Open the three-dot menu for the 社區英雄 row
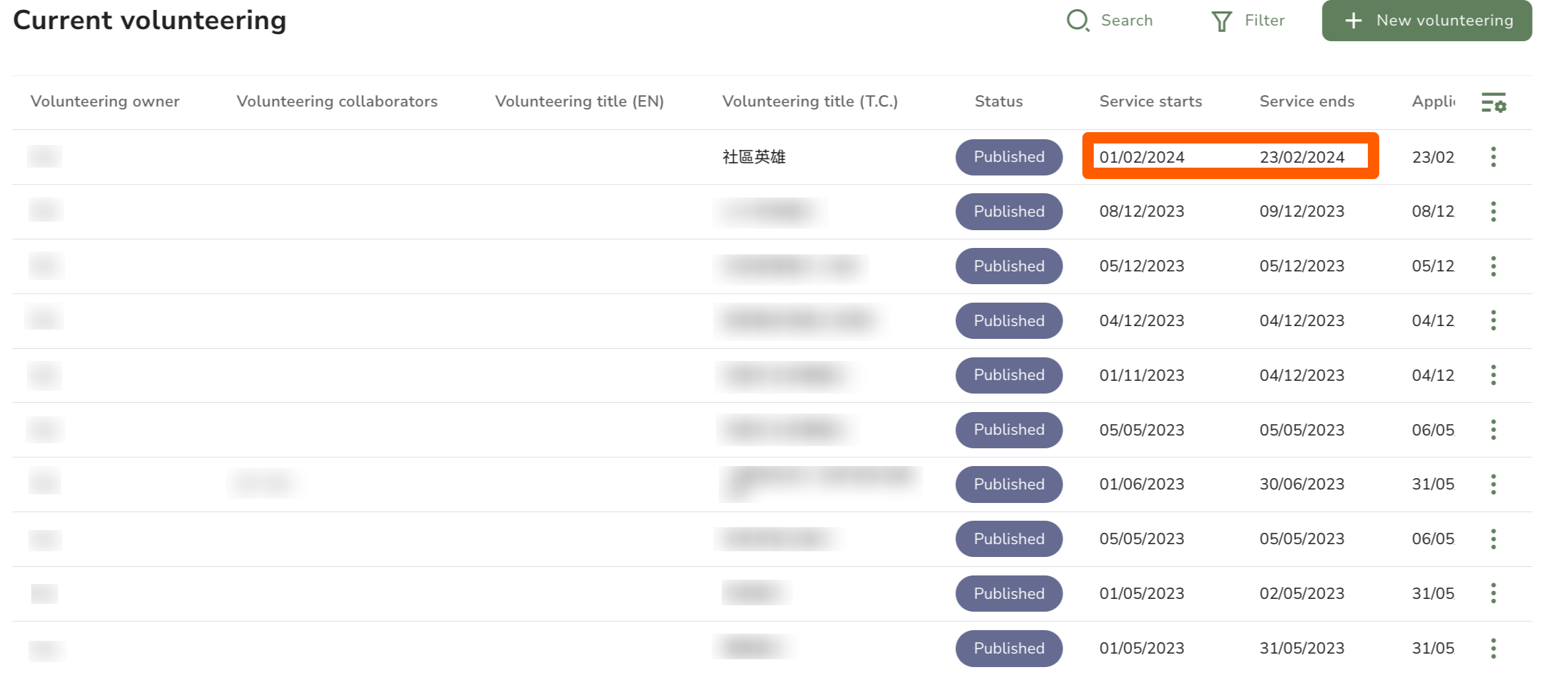This screenshot has width=1544, height=682. coord(1493,157)
